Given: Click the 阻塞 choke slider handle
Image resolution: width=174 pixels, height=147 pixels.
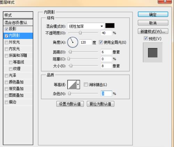Looking at the screenshot, I should (69, 59).
